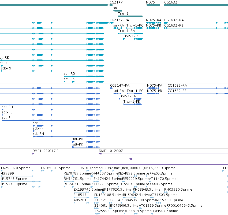Select the EK165001.5prime EST
This screenshot has height=215, width=228.
(x=47, y=171)
